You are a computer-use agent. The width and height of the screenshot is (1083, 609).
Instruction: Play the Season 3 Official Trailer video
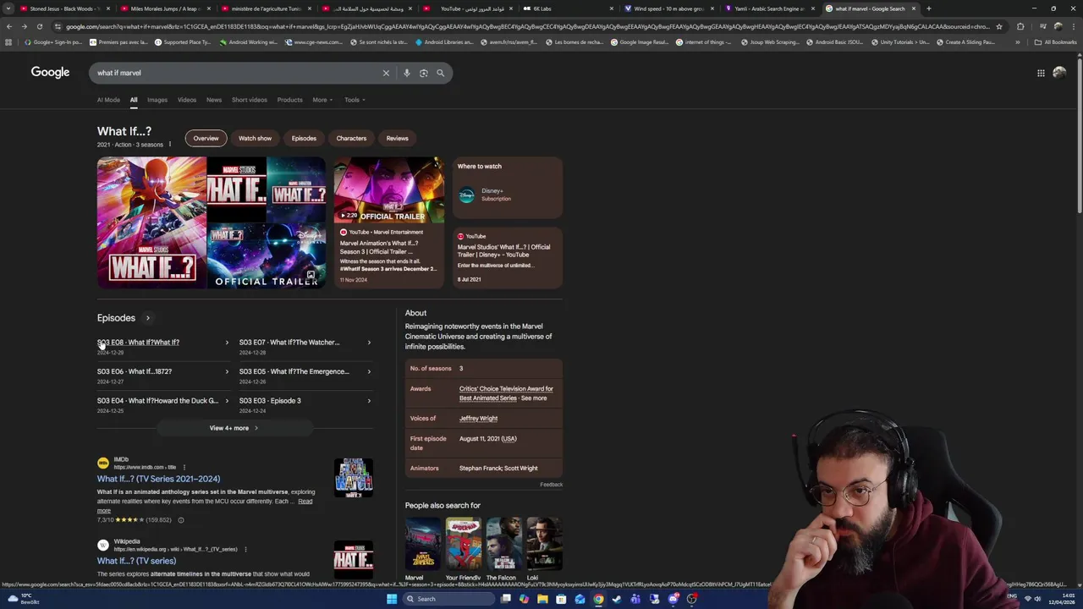click(388, 189)
